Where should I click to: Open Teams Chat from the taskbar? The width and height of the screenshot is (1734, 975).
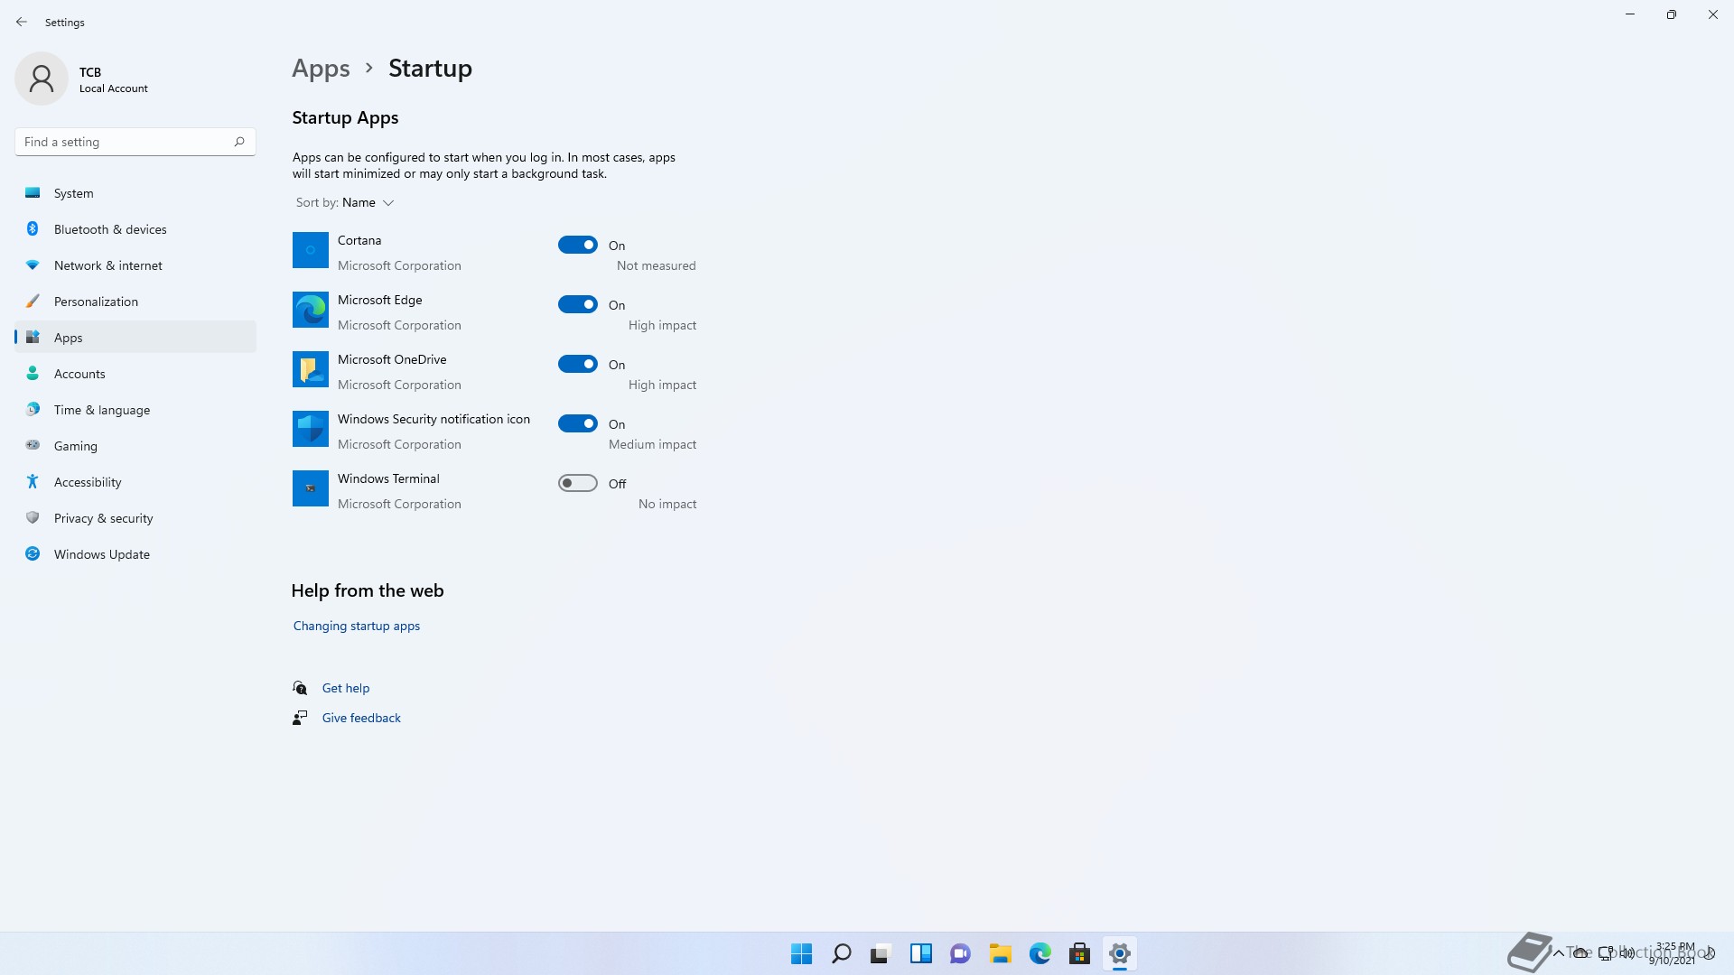960,954
